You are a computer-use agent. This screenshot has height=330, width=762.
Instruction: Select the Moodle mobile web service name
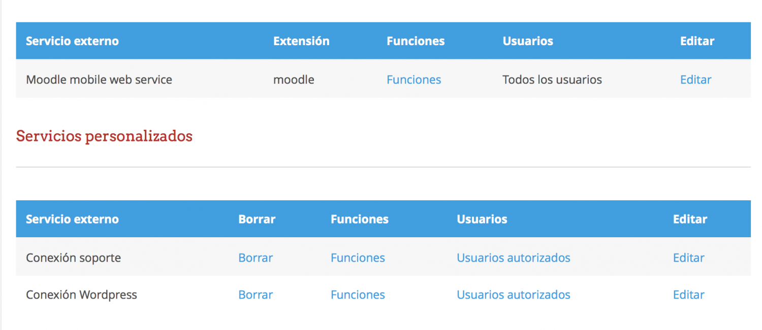click(99, 80)
